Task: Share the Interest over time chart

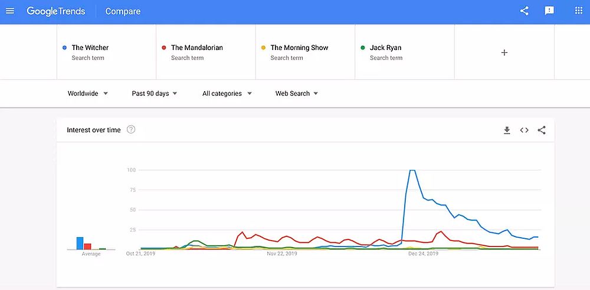Action: tap(542, 130)
